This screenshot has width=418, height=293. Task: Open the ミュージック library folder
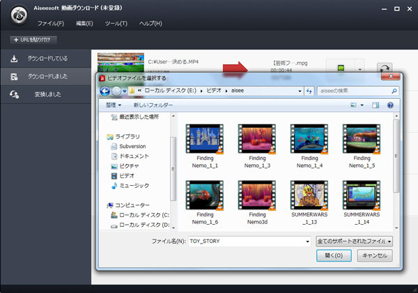(134, 186)
